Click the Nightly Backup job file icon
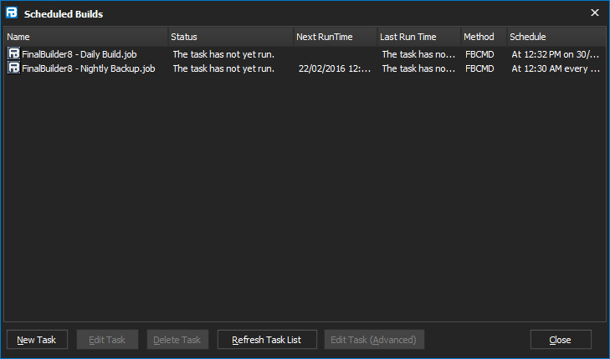This screenshot has width=610, height=359. (x=13, y=68)
